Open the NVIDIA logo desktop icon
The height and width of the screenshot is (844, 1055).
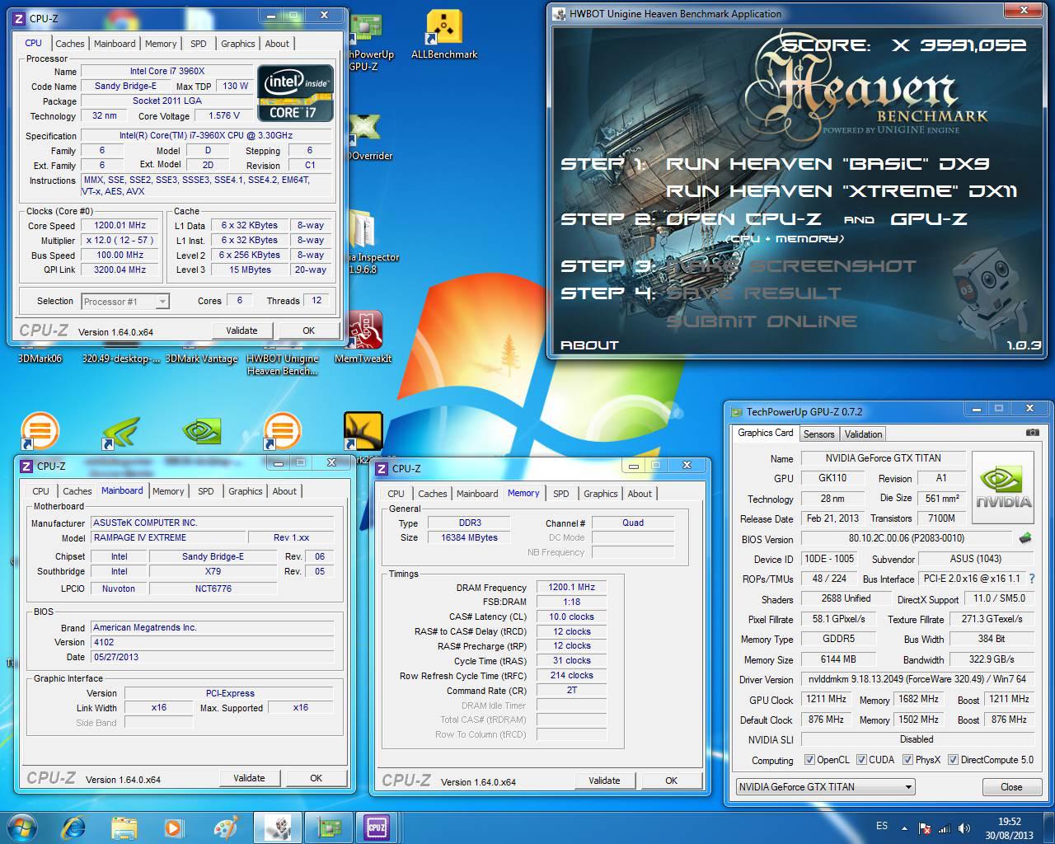point(200,432)
